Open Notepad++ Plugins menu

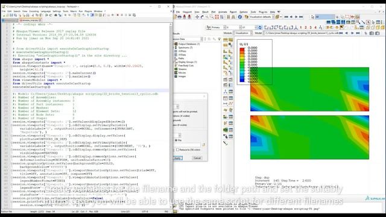pyautogui.click(x=88, y=11)
